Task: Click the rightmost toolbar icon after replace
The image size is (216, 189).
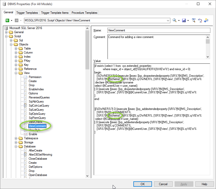Action: tap(206, 20)
